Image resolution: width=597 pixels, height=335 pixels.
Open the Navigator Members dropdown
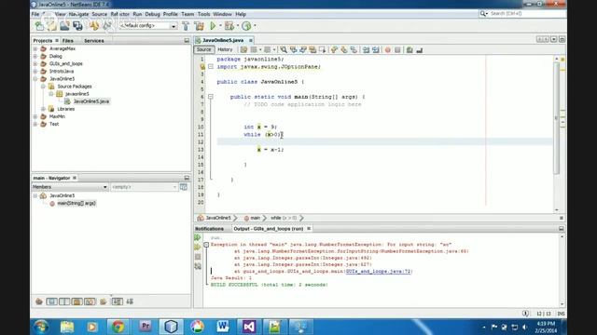[x=70, y=187]
